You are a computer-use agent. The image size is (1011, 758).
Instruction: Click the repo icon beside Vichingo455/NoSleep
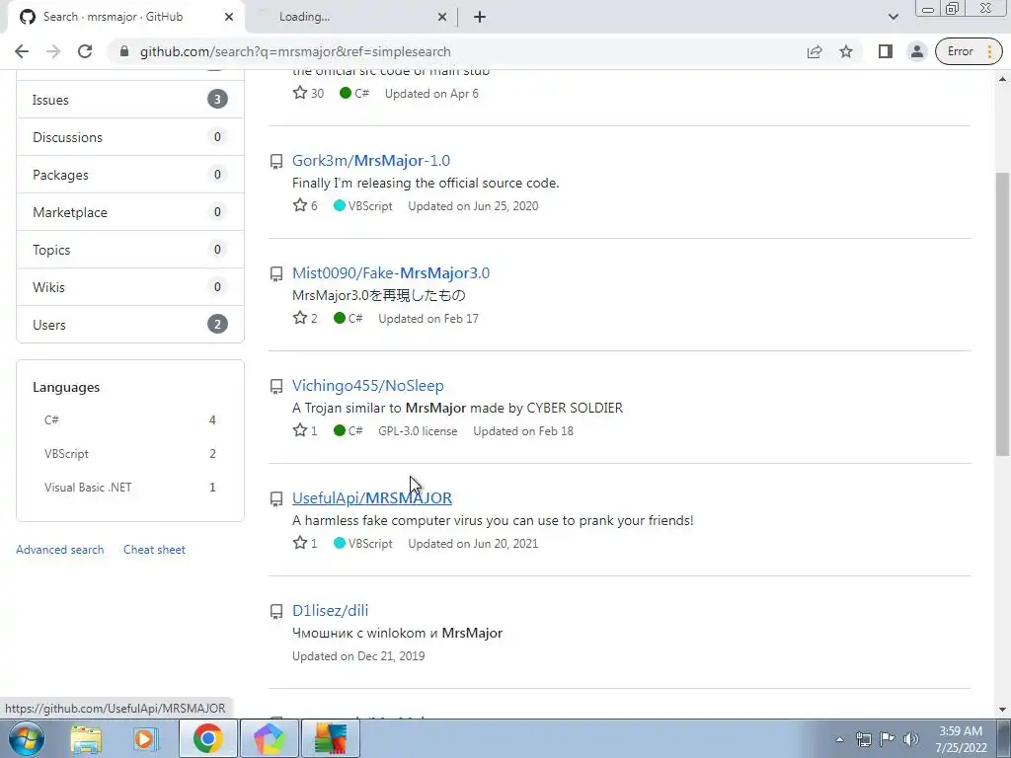click(x=276, y=386)
